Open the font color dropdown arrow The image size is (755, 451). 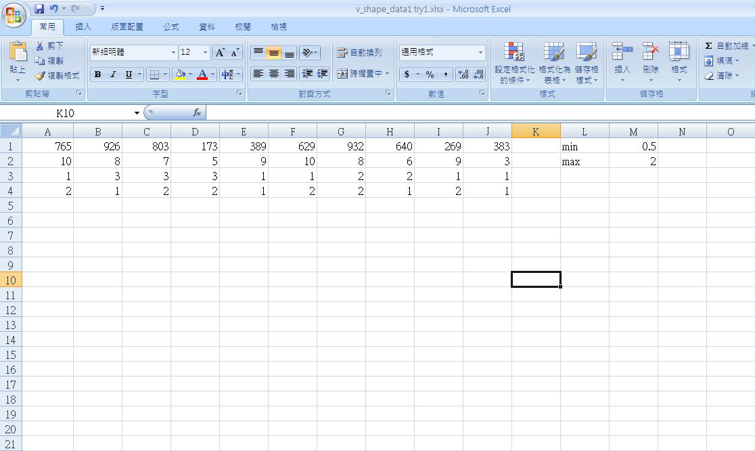(213, 74)
